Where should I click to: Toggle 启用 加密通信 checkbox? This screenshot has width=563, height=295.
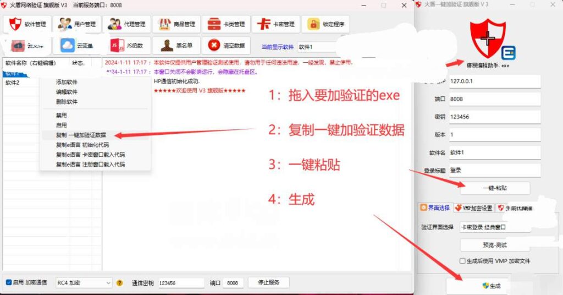coord(9,282)
